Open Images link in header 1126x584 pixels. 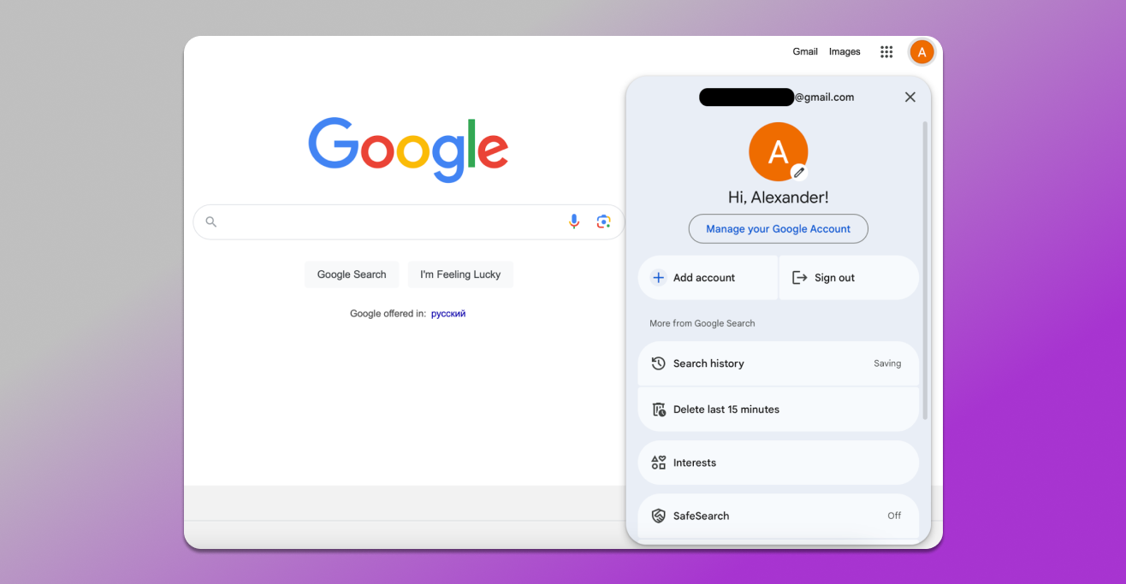pyautogui.click(x=844, y=51)
